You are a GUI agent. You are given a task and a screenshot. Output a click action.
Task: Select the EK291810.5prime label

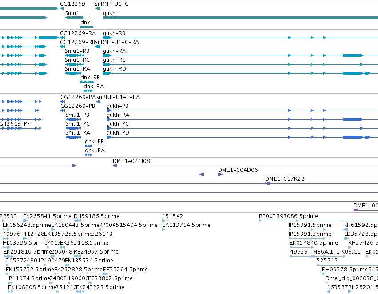[28, 252]
